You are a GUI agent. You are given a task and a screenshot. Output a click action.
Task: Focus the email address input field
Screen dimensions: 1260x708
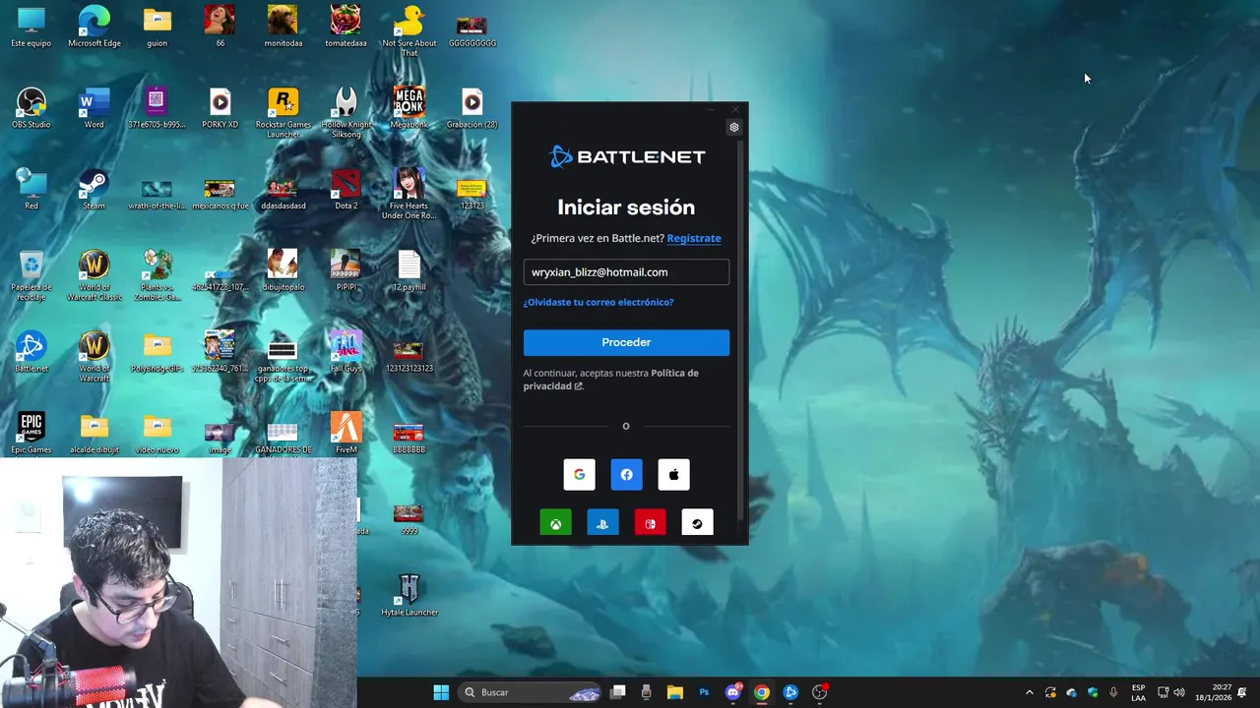pyautogui.click(x=626, y=272)
